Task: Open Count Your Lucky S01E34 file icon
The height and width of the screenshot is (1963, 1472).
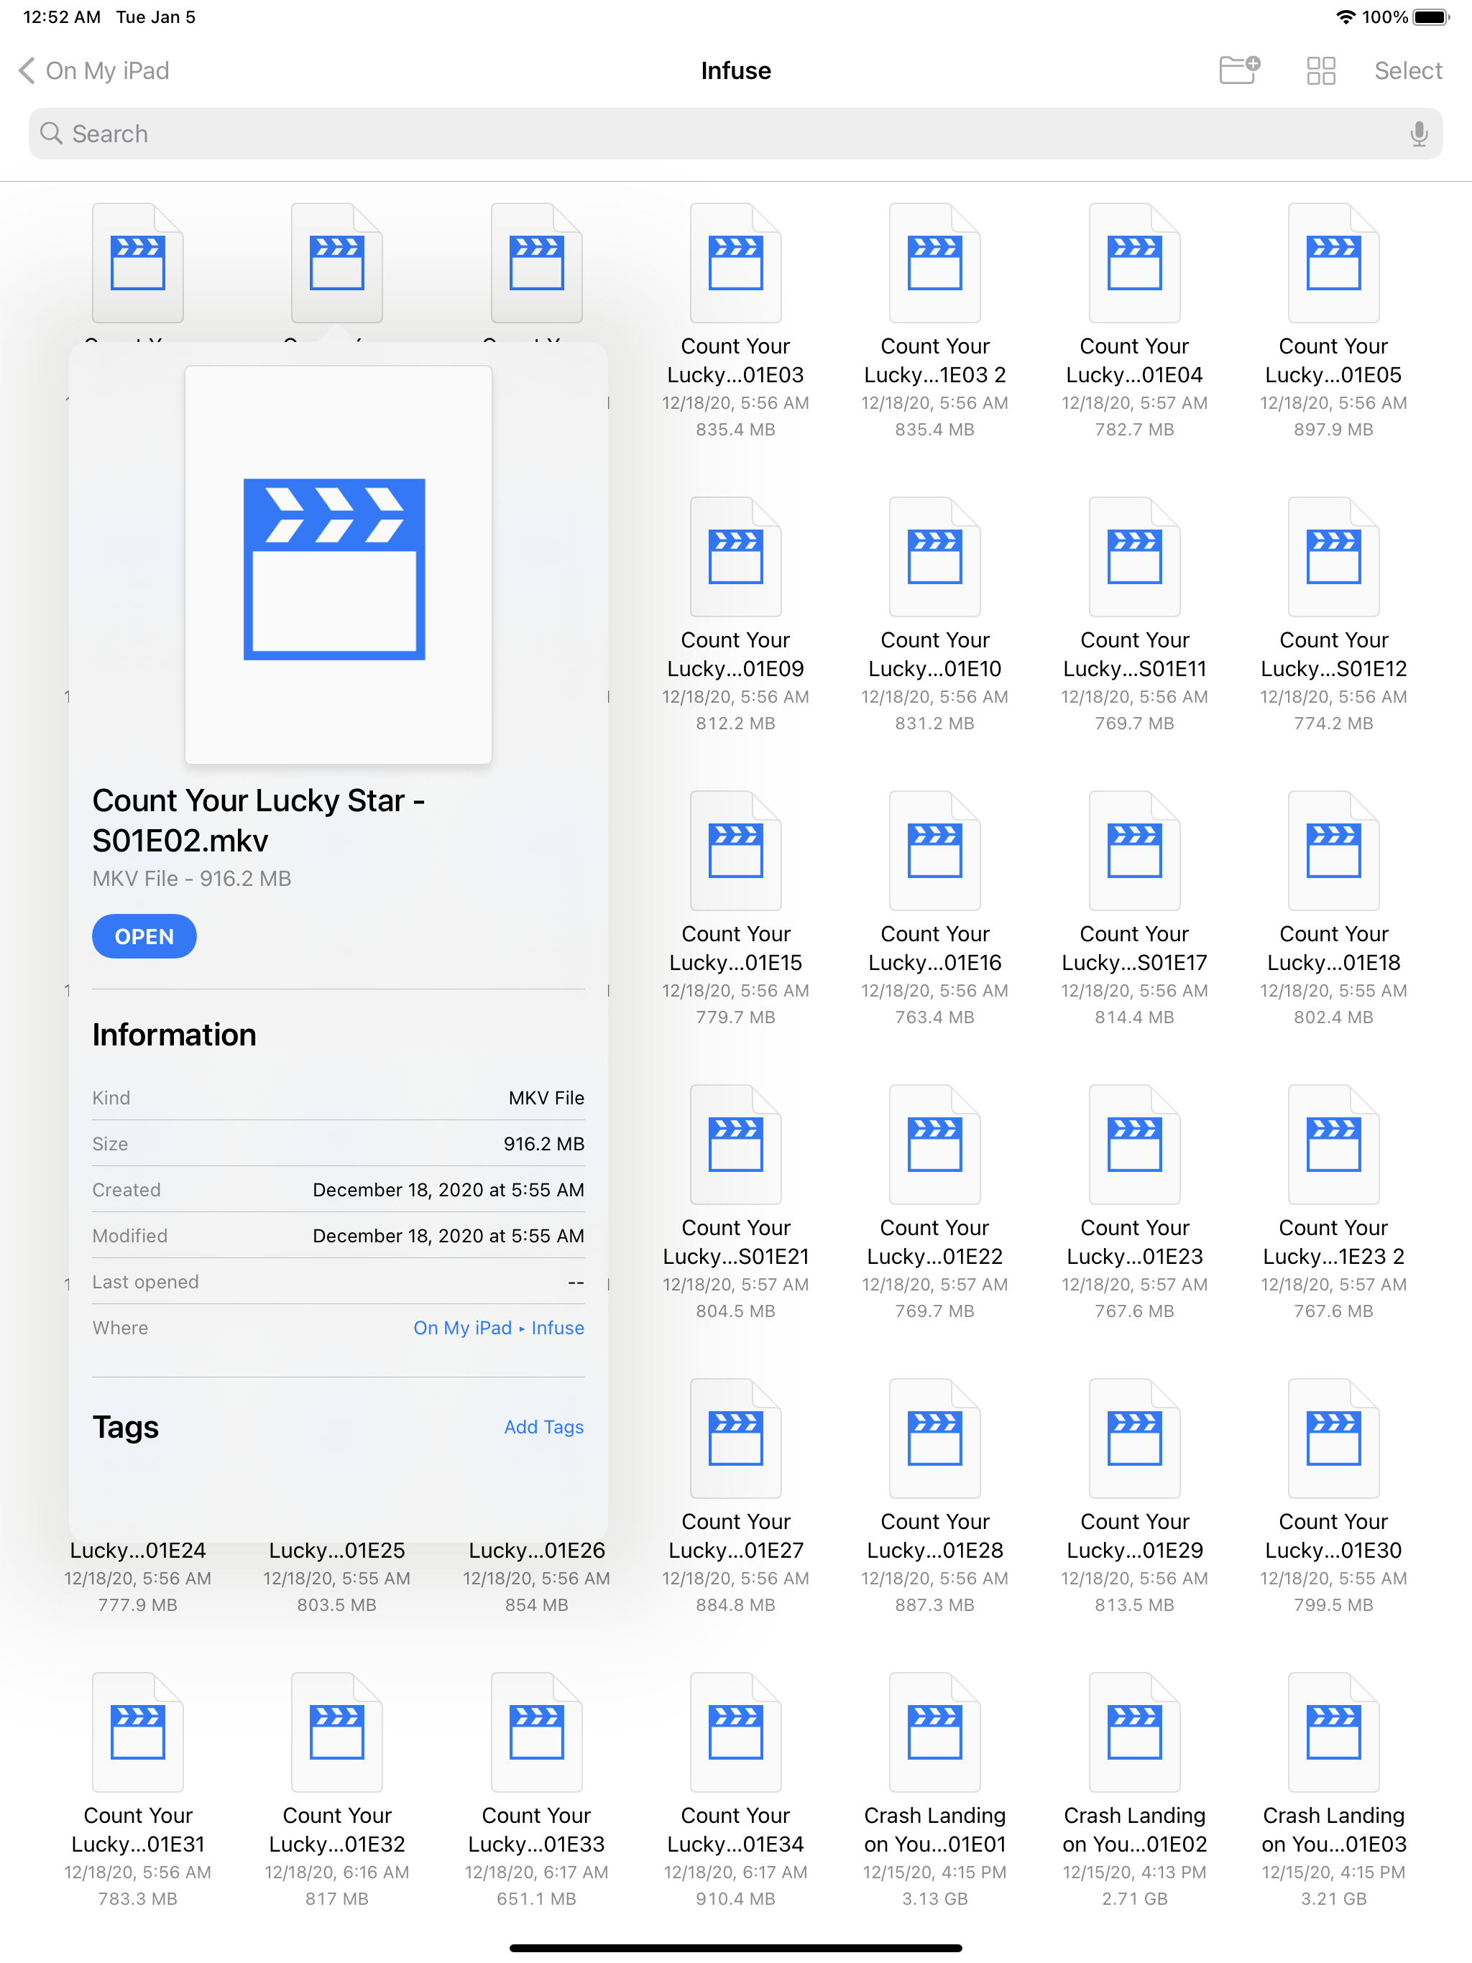Action: [735, 1733]
